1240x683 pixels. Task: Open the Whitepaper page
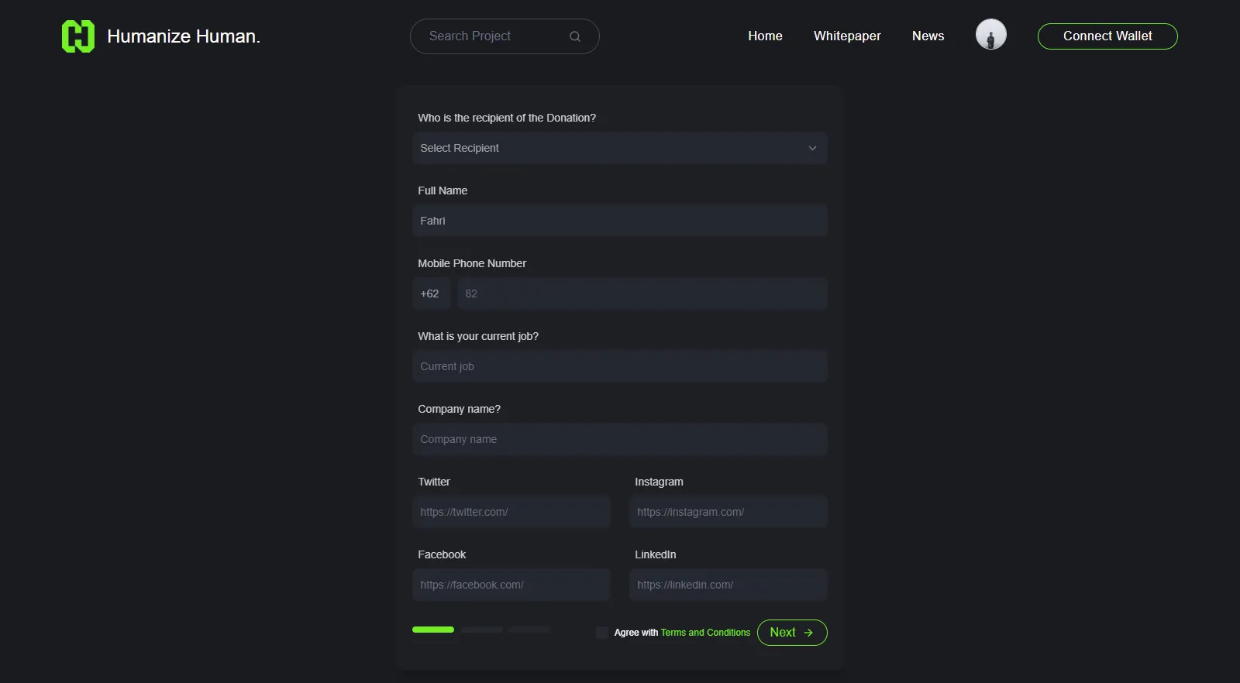[847, 36]
